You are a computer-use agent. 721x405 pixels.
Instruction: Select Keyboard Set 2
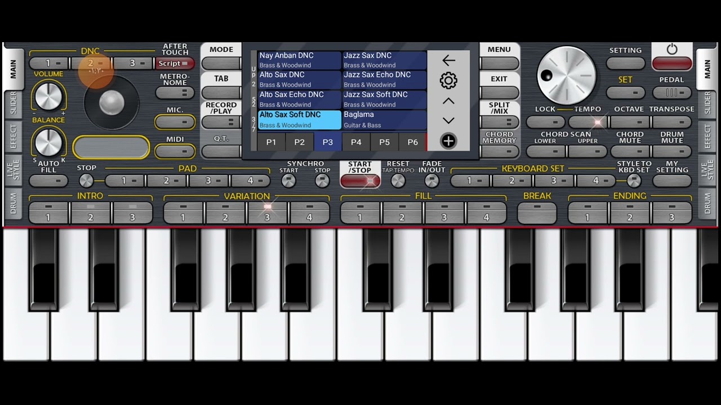512,181
